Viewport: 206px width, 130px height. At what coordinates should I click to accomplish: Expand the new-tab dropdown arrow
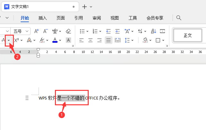tap(91, 7)
